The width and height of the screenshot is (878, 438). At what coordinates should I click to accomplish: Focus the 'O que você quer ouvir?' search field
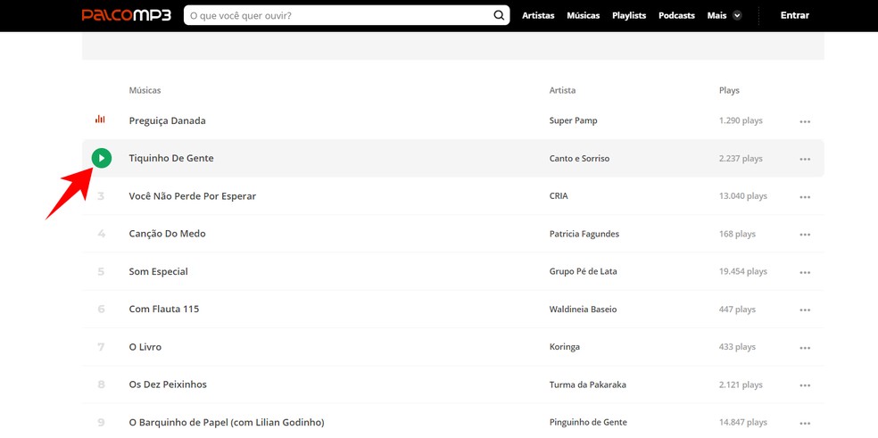(337, 15)
